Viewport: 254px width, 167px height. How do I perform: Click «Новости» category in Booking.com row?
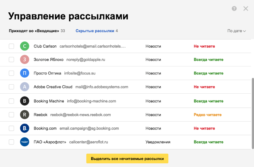click(x=153, y=128)
